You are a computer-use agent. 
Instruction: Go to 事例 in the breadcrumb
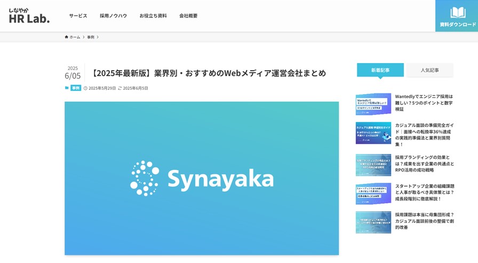(x=91, y=37)
